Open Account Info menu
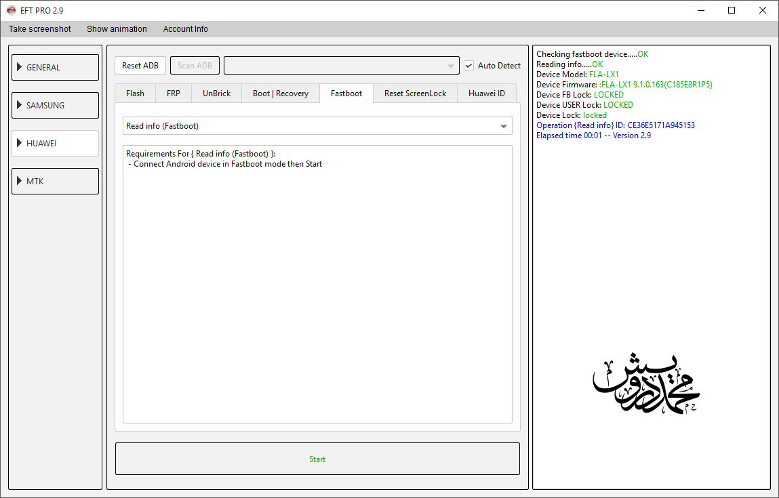The width and height of the screenshot is (779, 498). pyautogui.click(x=185, y=29)
